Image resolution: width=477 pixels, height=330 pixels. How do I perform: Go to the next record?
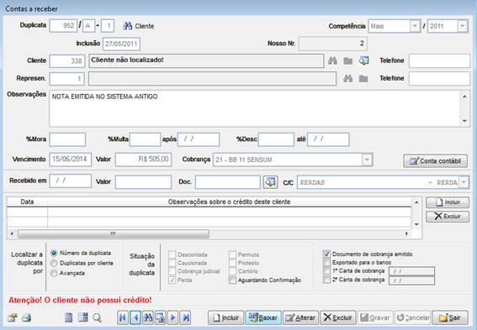point(172,318)
